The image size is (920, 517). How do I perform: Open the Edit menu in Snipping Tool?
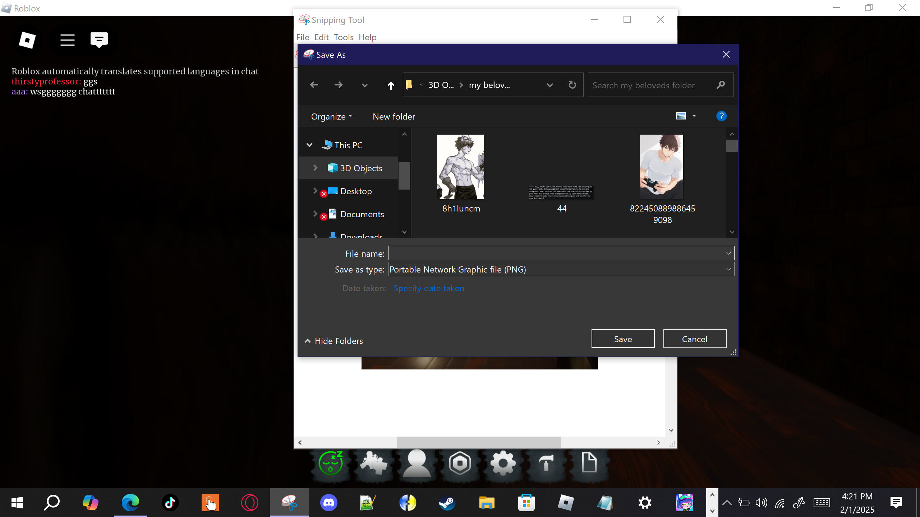(321, 37)
